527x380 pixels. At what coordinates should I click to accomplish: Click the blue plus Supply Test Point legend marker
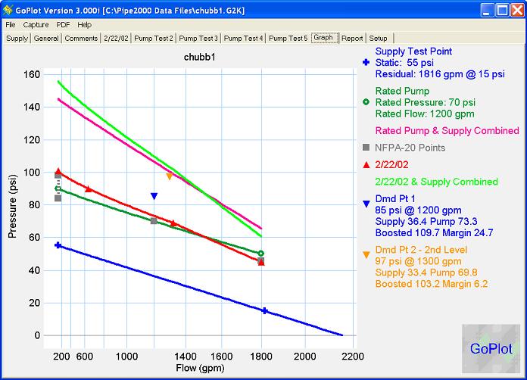[366, 62]
